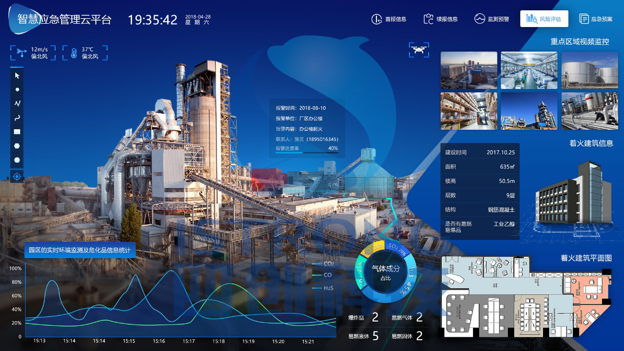Screen dimensions: 624x351
Task: Open the 应急预案 tab
Action: coord(596,19)
